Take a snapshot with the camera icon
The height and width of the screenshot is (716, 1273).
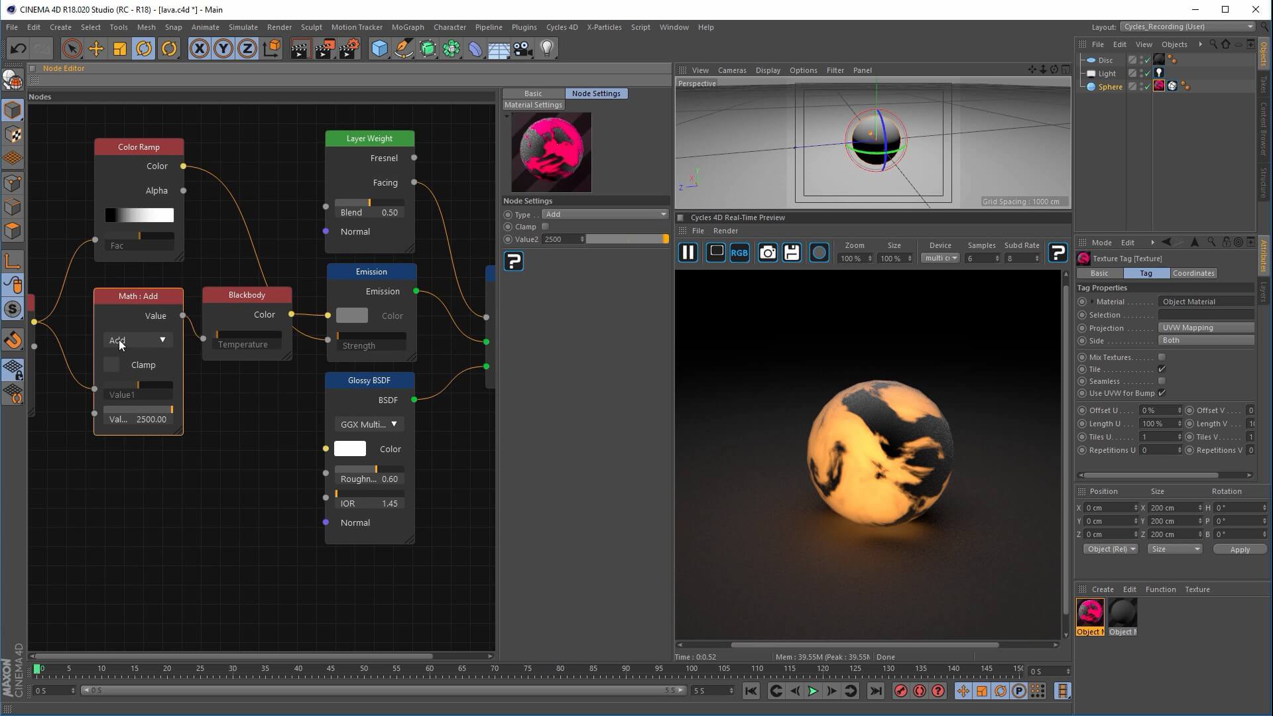click(x=767, y=253)
